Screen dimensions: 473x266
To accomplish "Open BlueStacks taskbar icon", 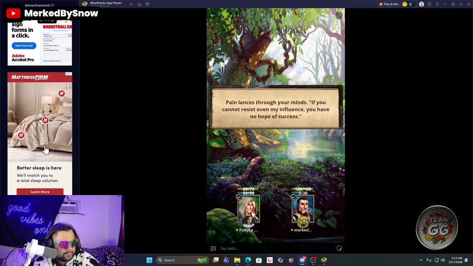I will click(324, 260).
